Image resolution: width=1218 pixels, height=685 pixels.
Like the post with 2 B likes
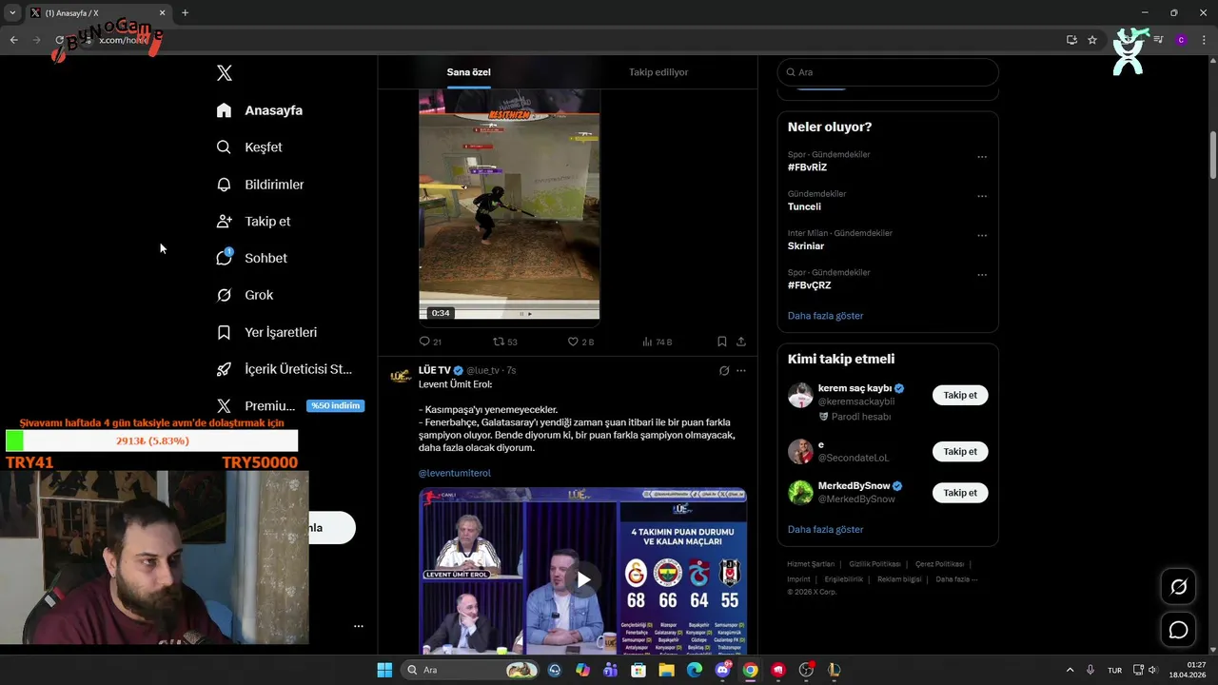573,342
